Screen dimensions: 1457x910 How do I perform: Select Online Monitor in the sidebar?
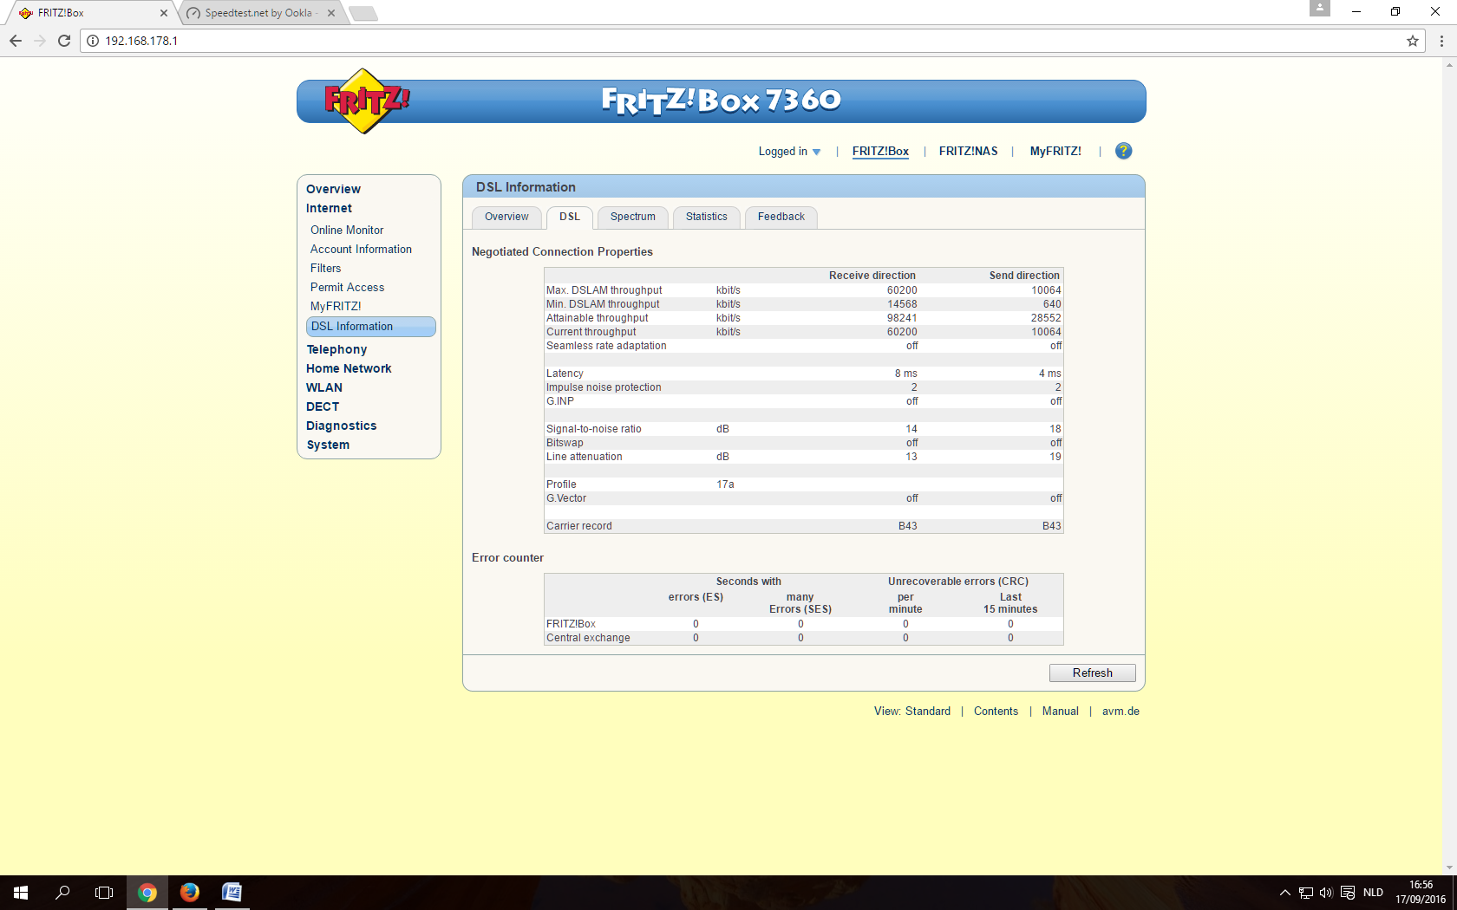[x=347, y=230]
